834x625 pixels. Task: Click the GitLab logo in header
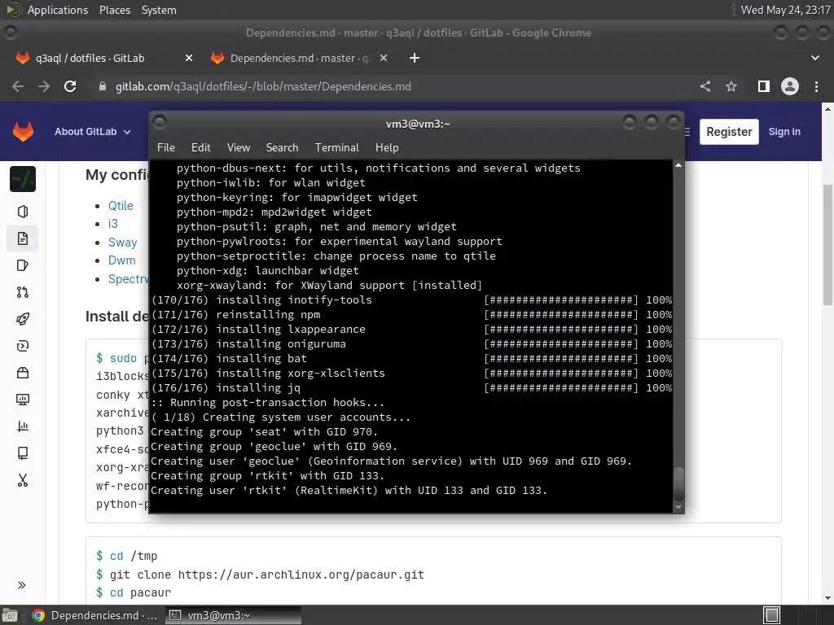pyautogui.click(x=23, y=131)
